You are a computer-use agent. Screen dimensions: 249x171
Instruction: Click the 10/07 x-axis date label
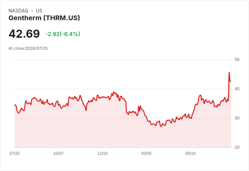(x=59, y=153)
